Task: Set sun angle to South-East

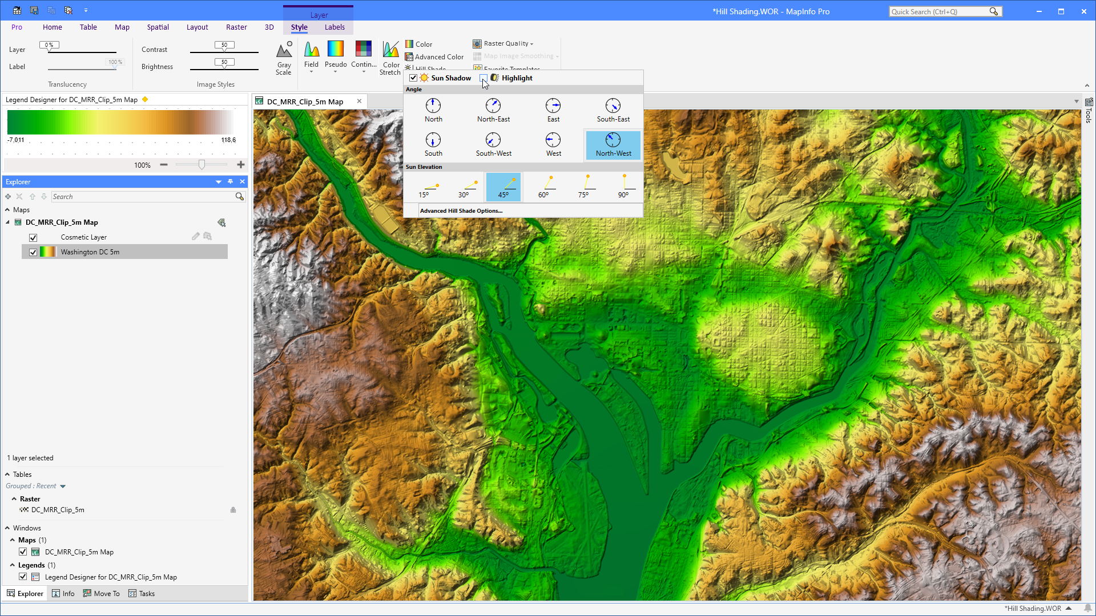Action: click(x=613, y=111)
